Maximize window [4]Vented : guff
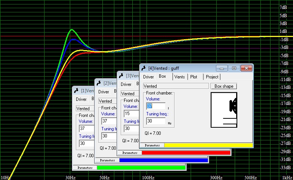The height and width of the screenshot is (180, 293). click(234, 68)
